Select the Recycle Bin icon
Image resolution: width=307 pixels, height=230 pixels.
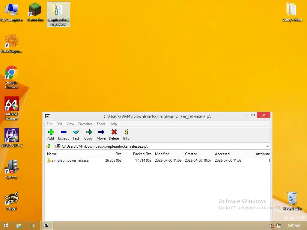pyautogui.click(x=292, y=201)
